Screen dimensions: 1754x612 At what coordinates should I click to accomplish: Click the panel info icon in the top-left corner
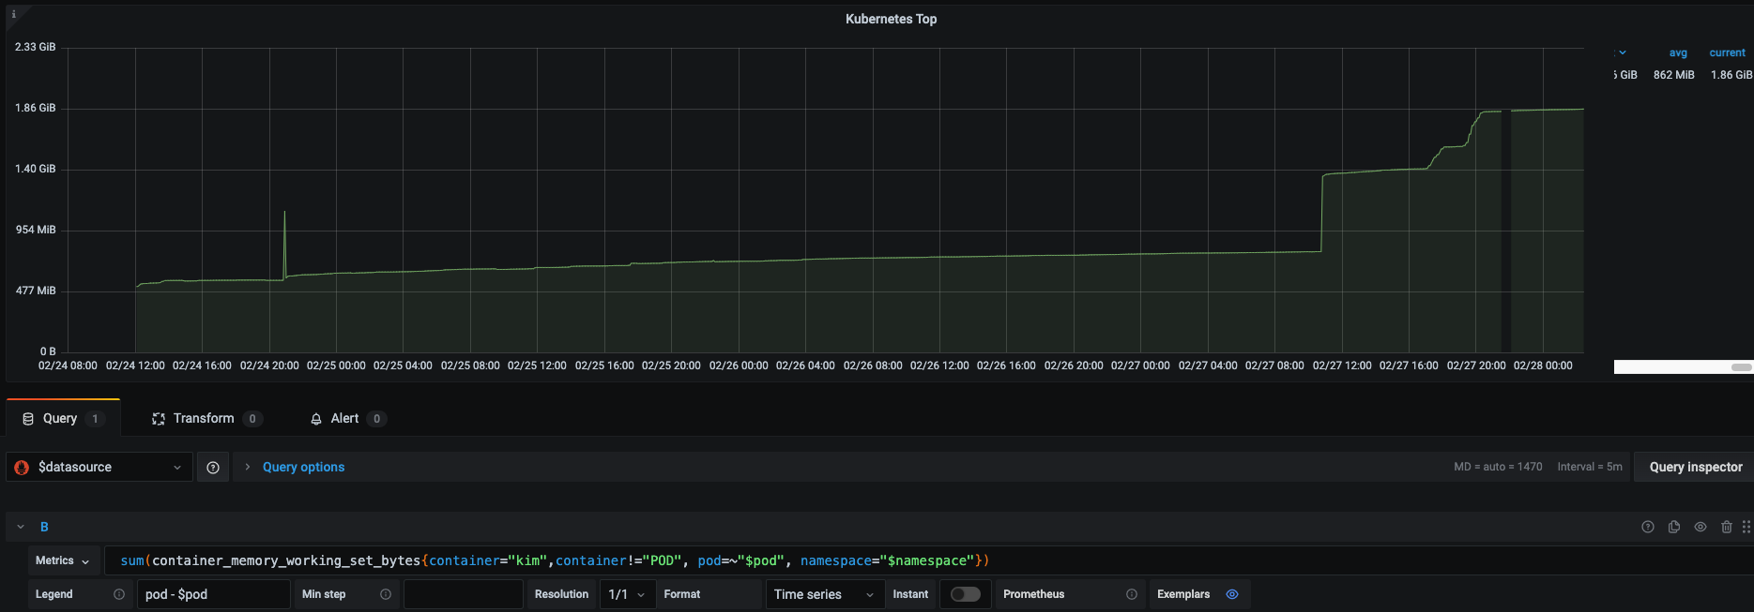13,14
